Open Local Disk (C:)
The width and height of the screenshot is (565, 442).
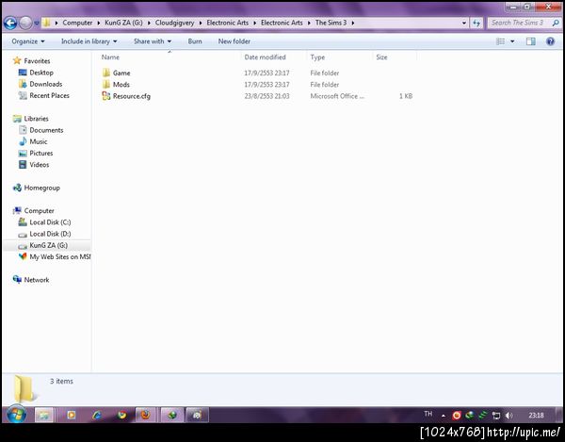pos(50,222)
